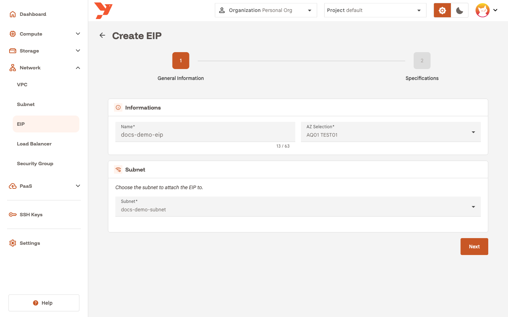Screen dimensions: 508x317
Task: Click the Dashboard home icon
Action: (x=13, y=14)
